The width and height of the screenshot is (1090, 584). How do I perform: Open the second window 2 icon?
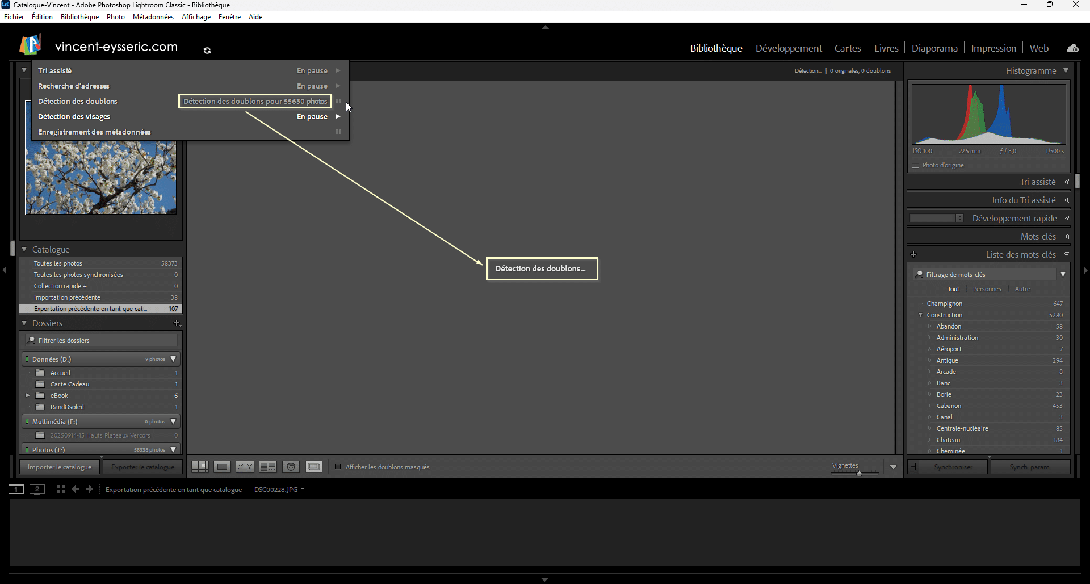pyautogui.click(x=37, y=489)
